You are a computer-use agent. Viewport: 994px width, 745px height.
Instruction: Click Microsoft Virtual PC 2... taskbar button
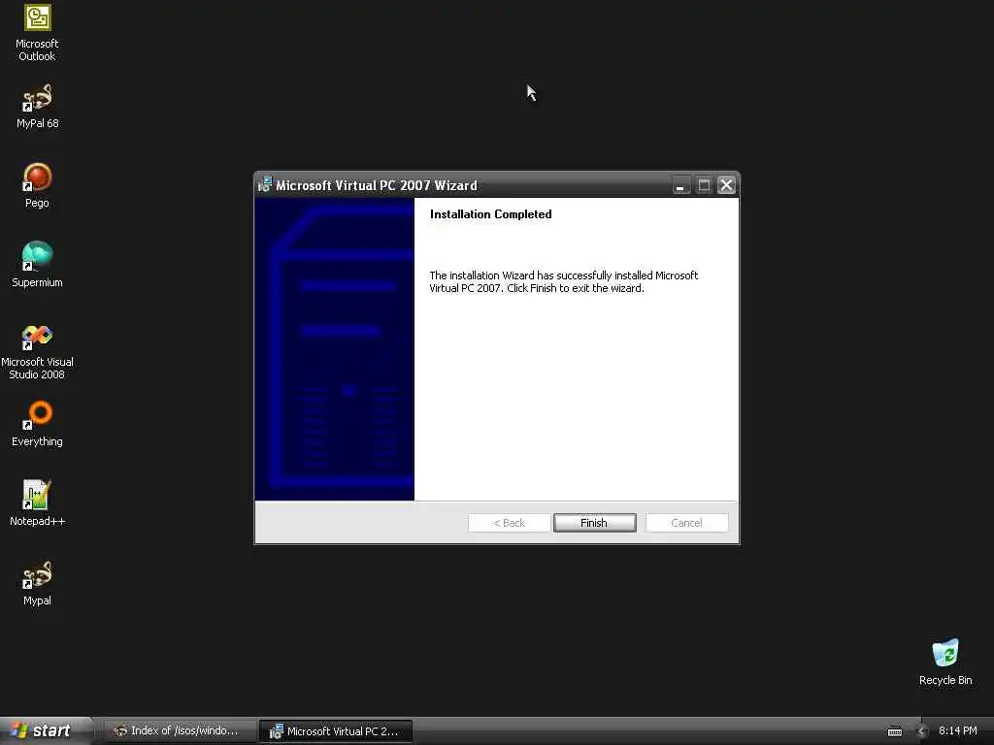336,731
